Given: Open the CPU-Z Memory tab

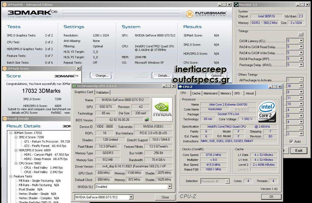Looking at the screenshot, I should 226,93.
